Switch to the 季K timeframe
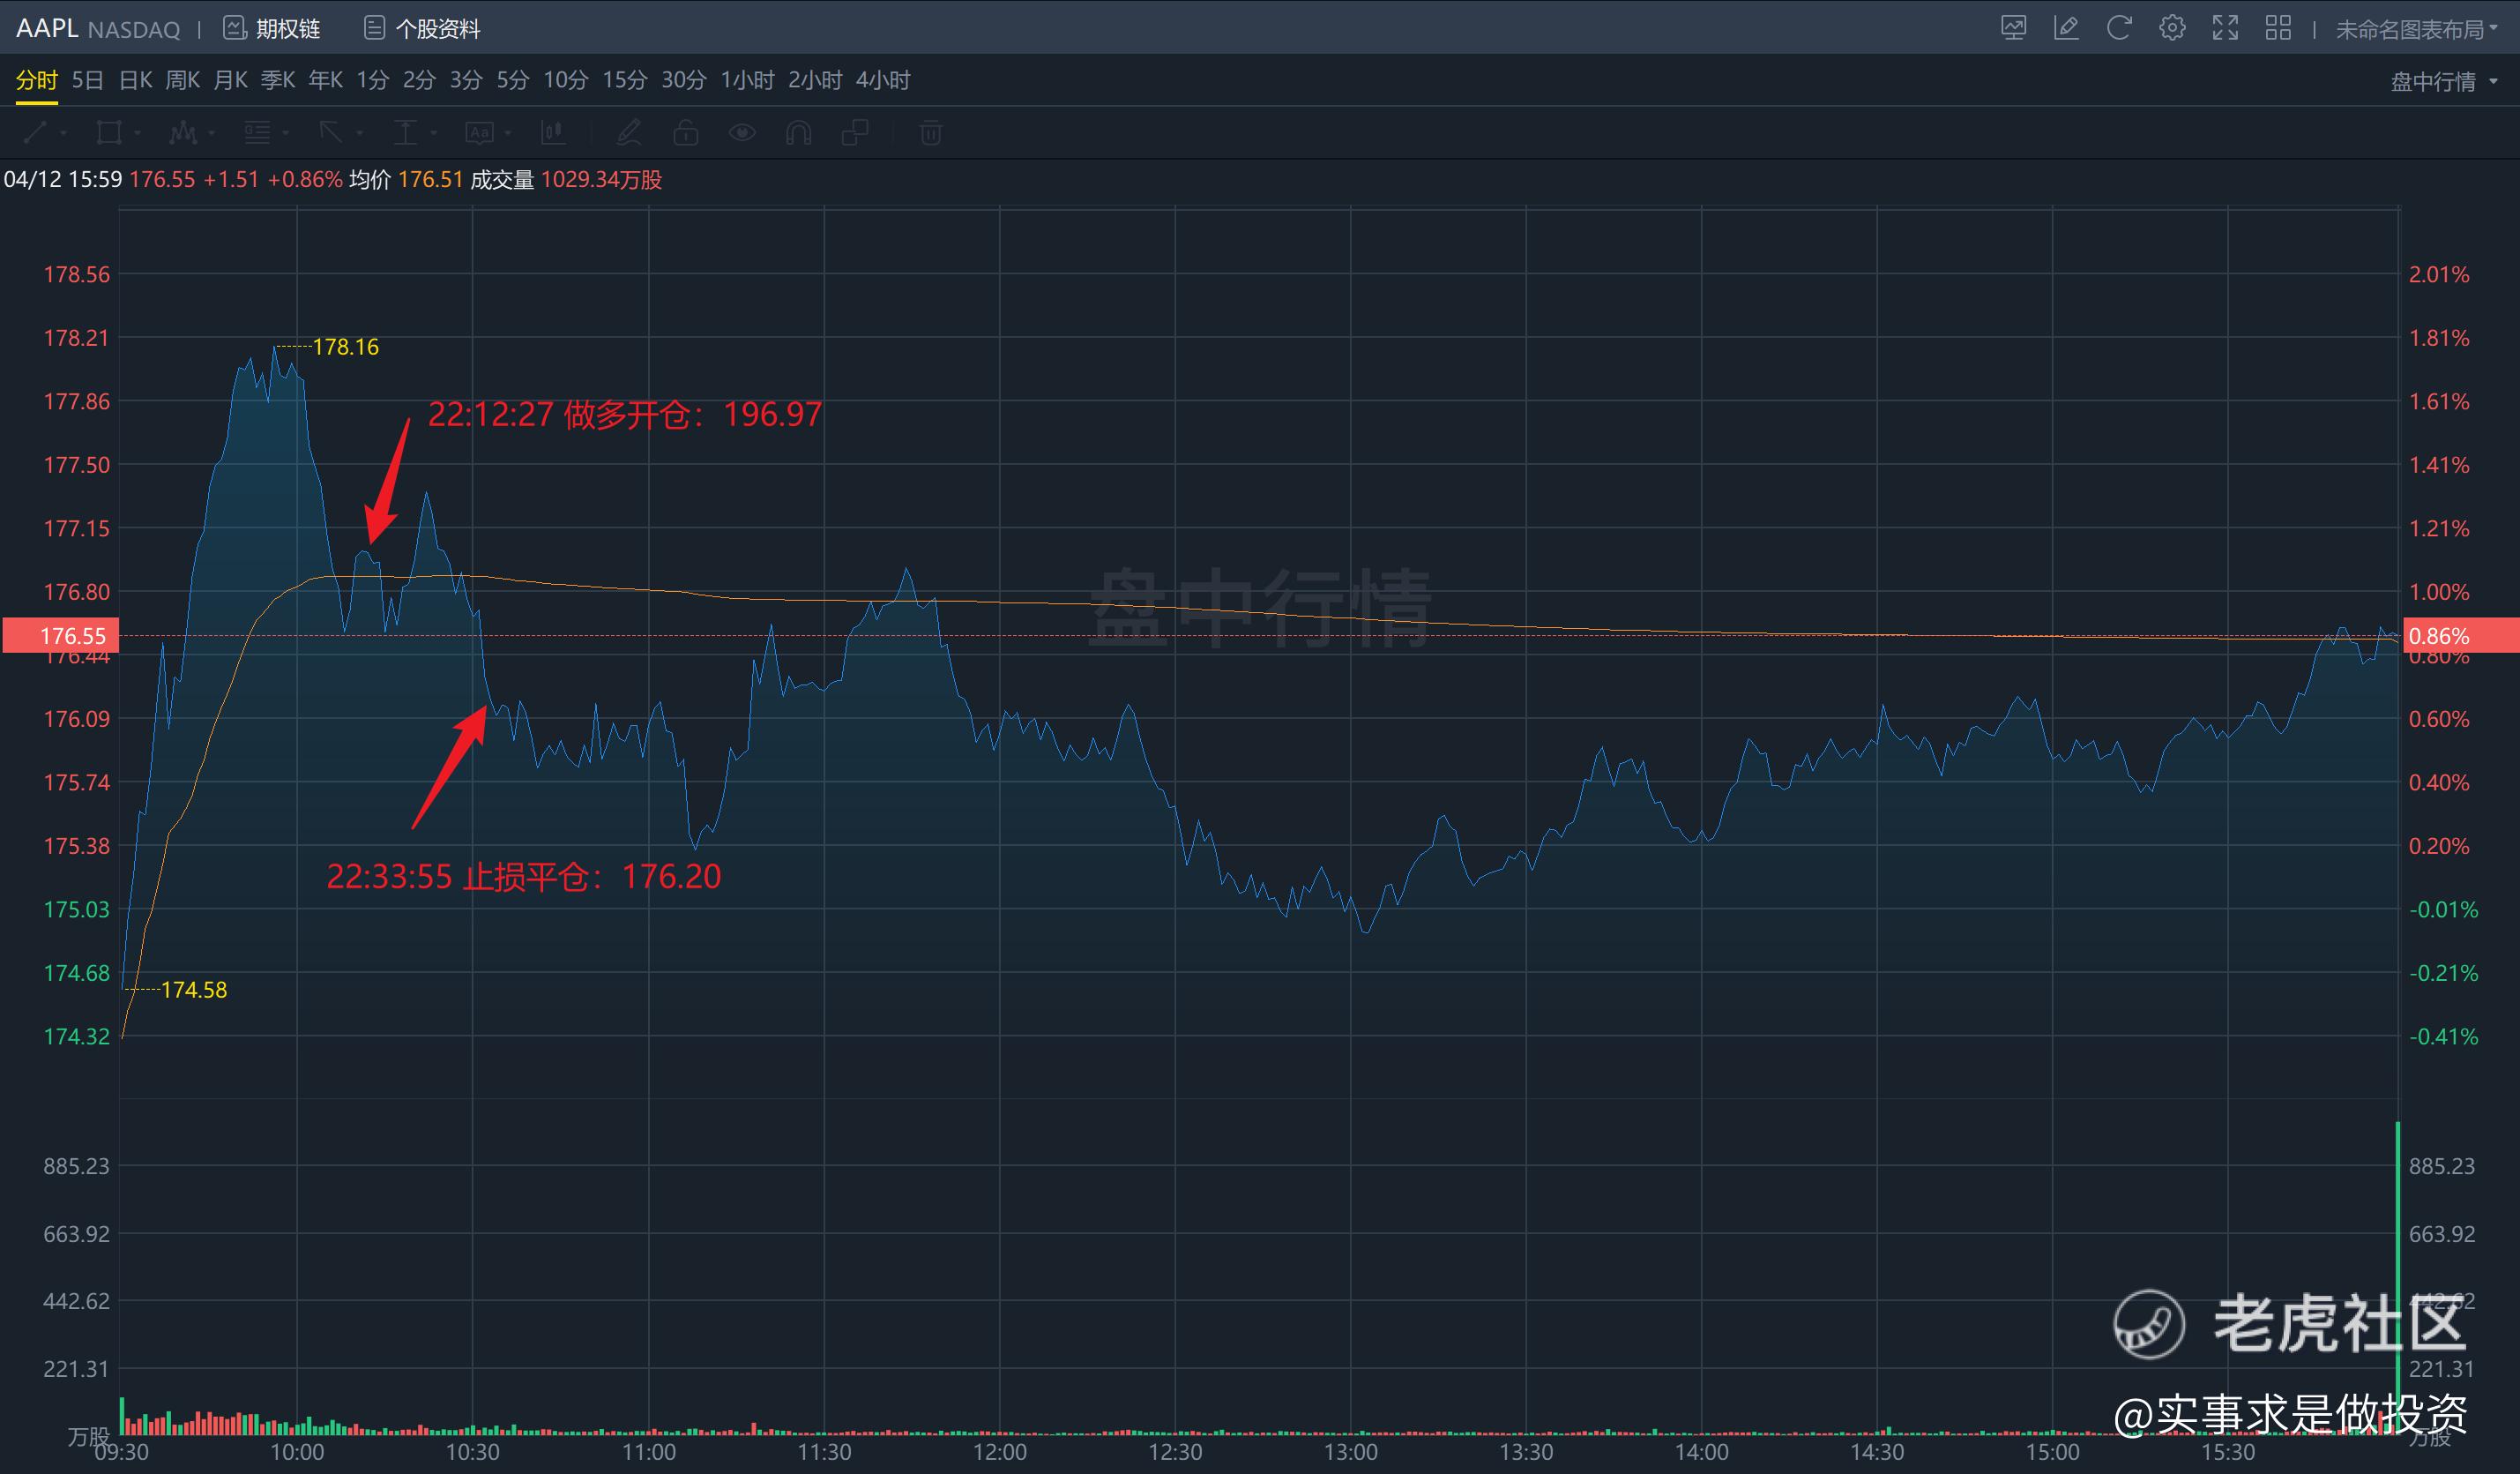The image size is (2520, 1474). 278,80
